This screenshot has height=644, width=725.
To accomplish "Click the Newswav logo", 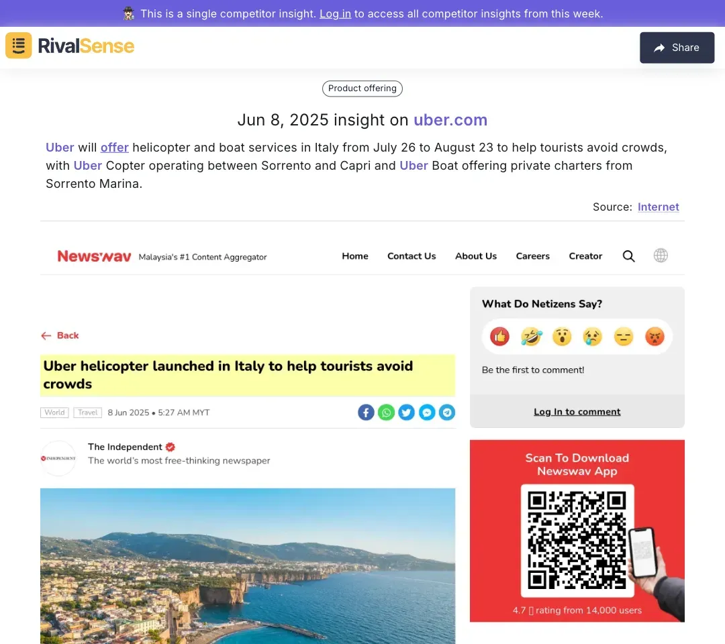I will pos(95,256).
